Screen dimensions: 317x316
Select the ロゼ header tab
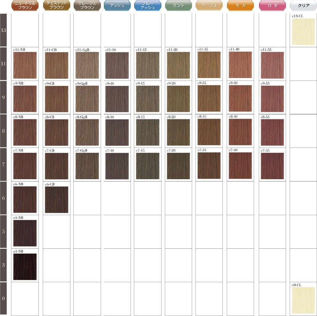(x=271, y=5)
